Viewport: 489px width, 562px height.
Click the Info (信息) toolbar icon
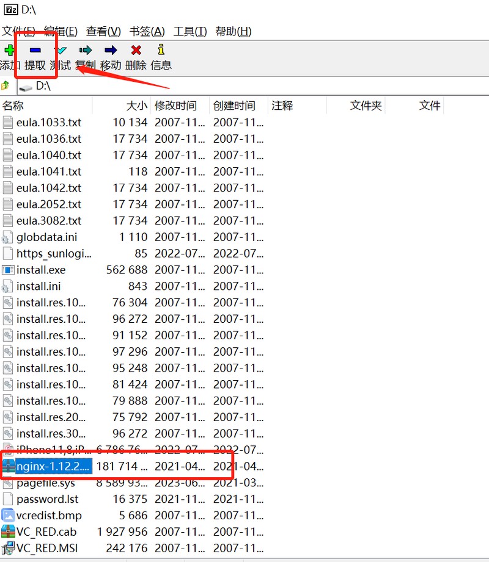point(161,50)
